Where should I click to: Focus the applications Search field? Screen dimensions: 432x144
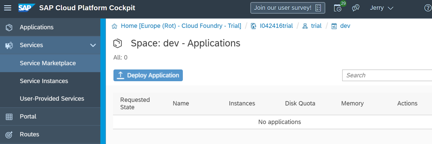387,75
